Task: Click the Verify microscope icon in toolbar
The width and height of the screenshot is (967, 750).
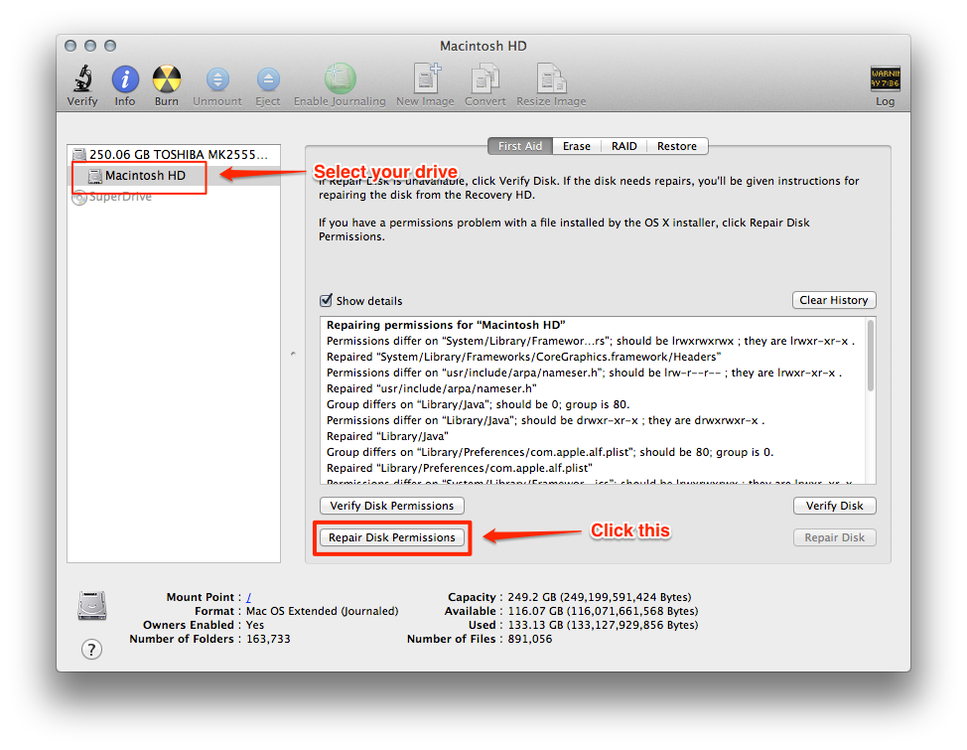Action: [82, 79]
